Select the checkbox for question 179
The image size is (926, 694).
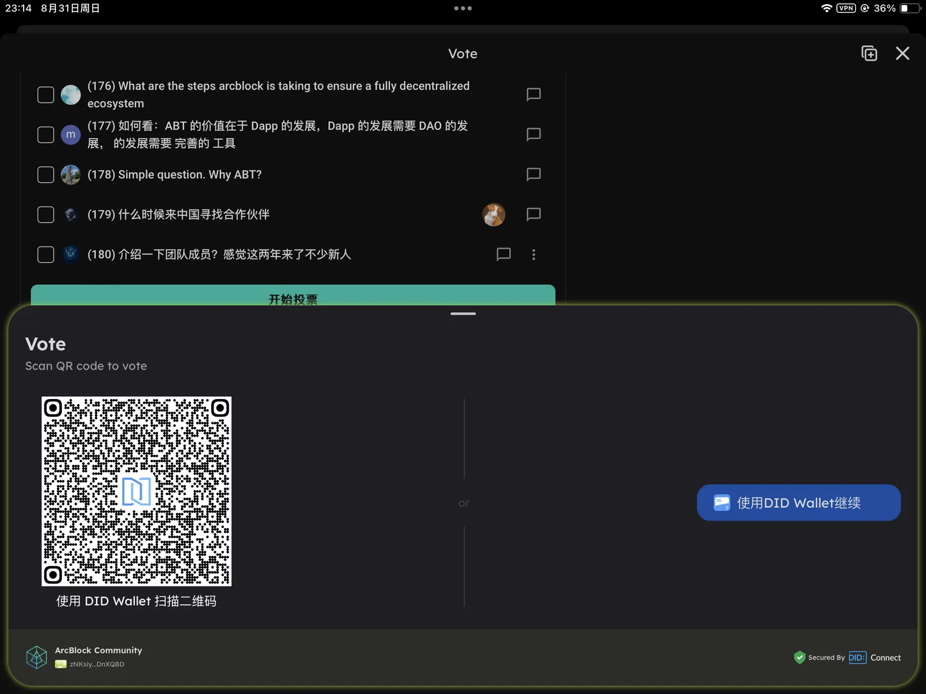tap(46, 215)
